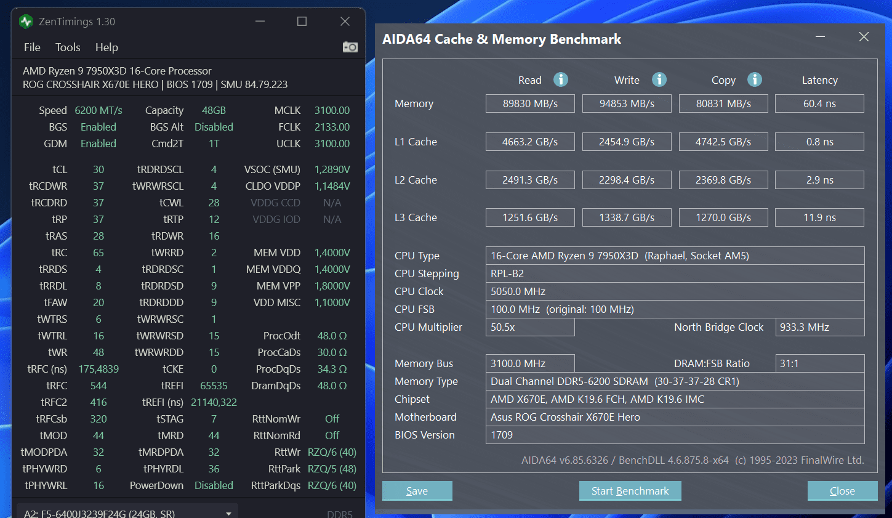
Task: Click the MEM VPP value 1,8000V
Action: 332,286
